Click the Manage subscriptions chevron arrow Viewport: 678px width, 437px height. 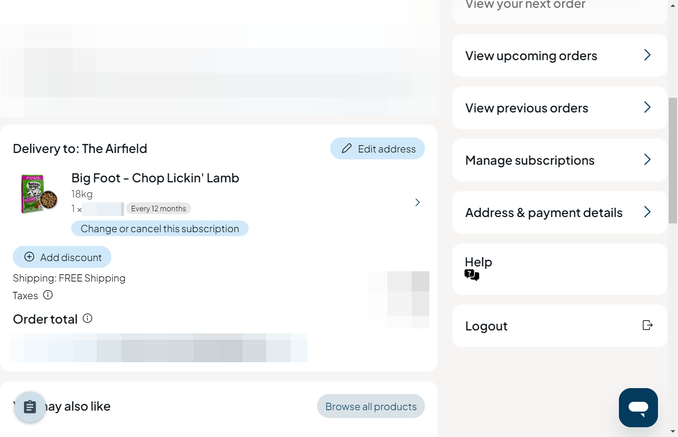point(647,159)
